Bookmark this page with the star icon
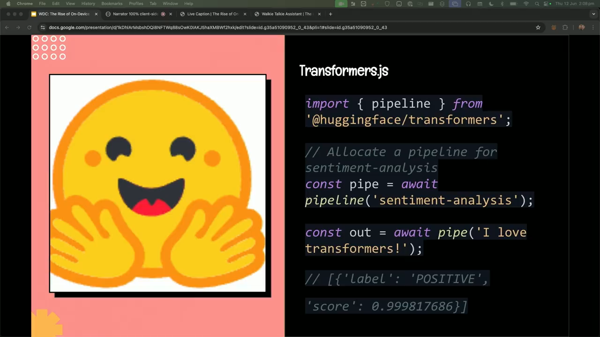The height and width of the screenshot is (337, 600). click(538, 28)
